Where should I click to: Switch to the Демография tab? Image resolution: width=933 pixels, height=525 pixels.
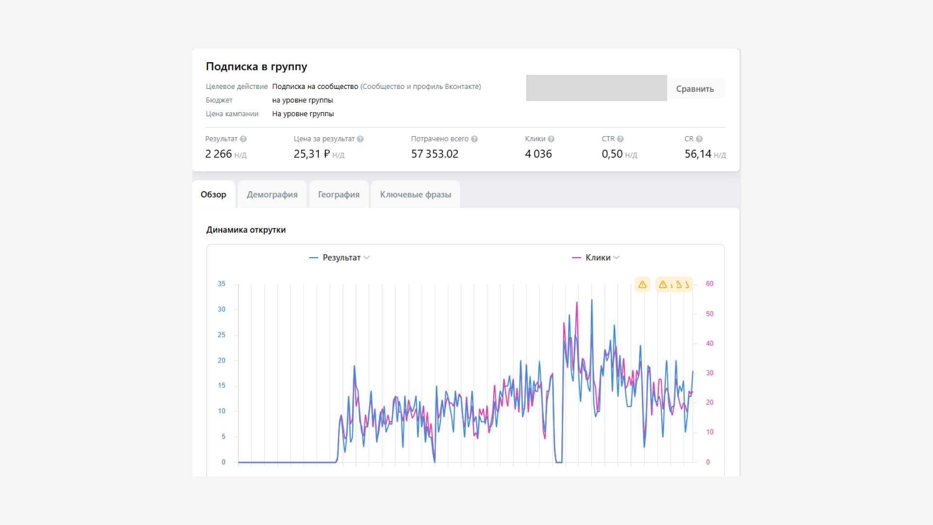pyautogui.click(x=272, y=194)
